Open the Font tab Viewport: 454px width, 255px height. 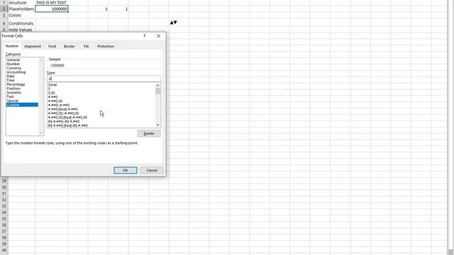52,46
